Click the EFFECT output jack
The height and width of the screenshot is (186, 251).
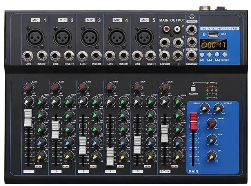coord(192,42)
